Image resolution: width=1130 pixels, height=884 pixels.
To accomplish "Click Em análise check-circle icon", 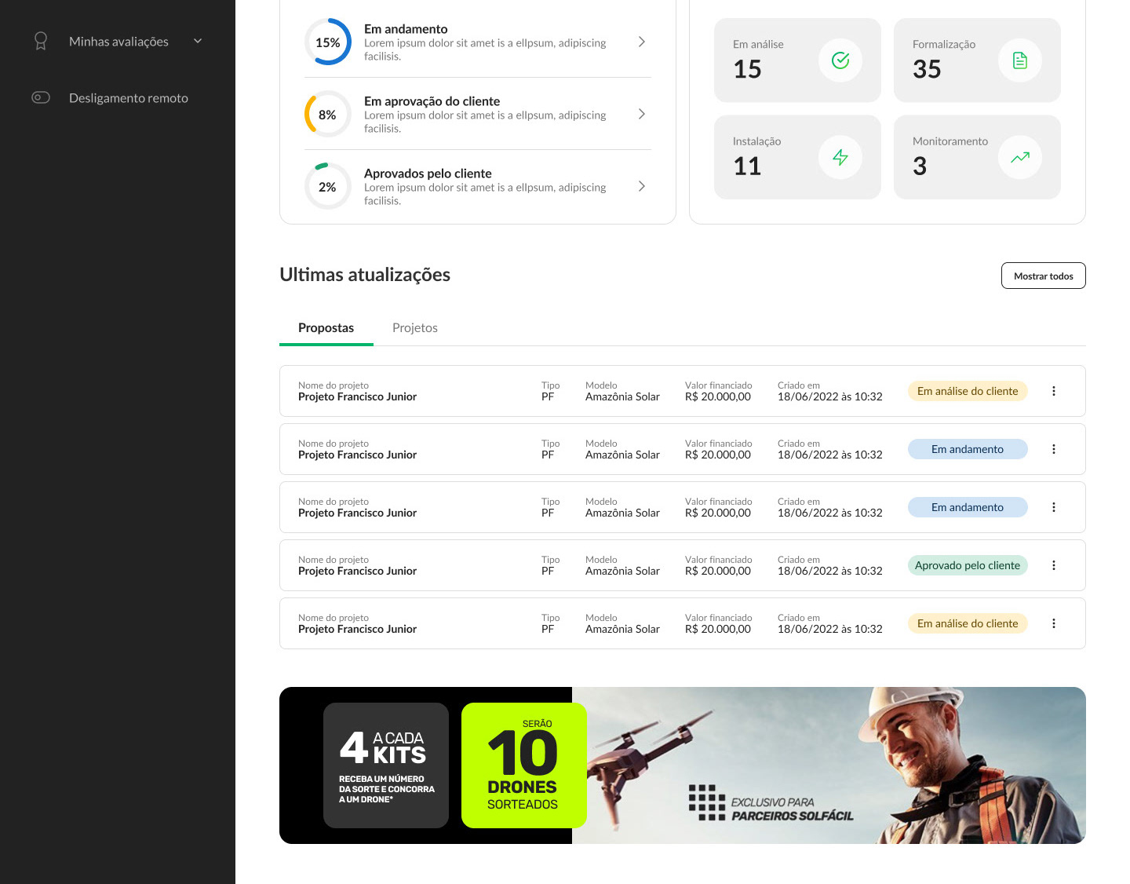I will coord(840,60).
